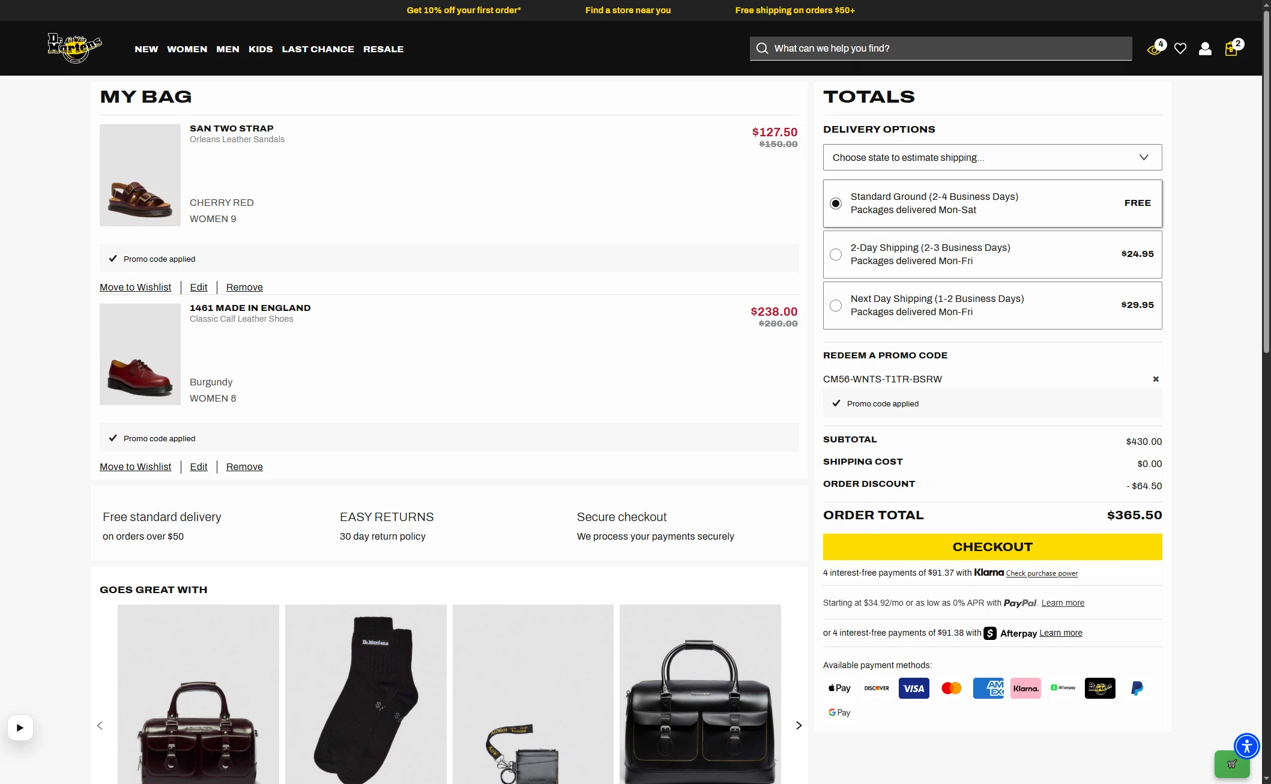Open the LAST CHANCE menu
This screenshot has height=784, width=1271.
[x=318, y=49]
